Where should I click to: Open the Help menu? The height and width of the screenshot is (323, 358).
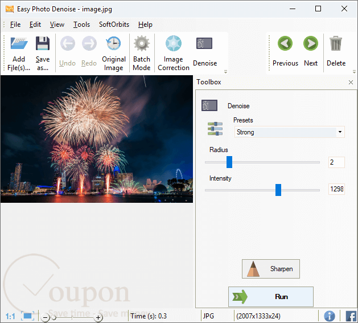pos(145,24)
